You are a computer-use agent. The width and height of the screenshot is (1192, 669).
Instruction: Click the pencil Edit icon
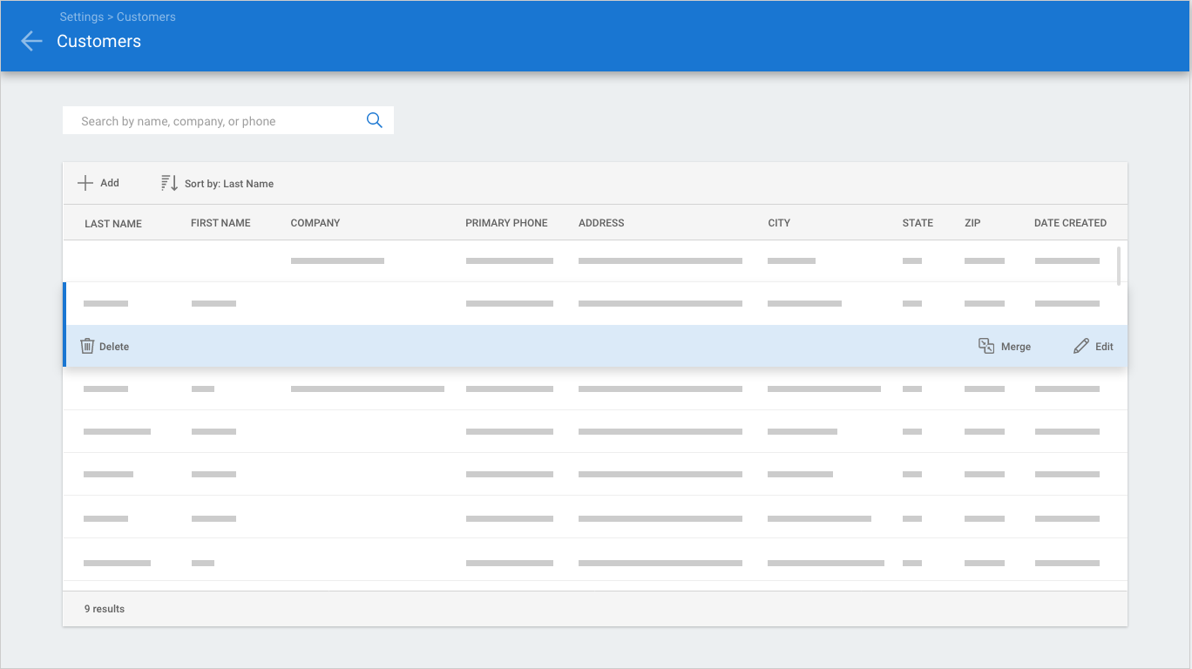tap(1081, 346)
